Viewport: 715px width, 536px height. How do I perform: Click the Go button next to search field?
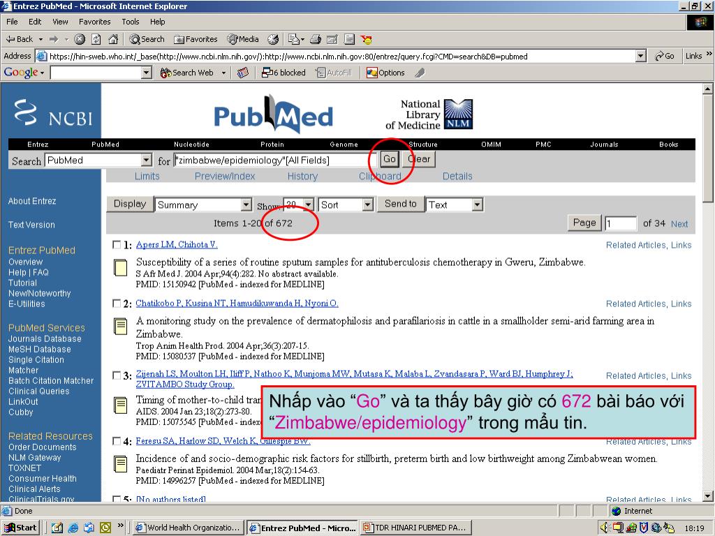tap(390, 159)
